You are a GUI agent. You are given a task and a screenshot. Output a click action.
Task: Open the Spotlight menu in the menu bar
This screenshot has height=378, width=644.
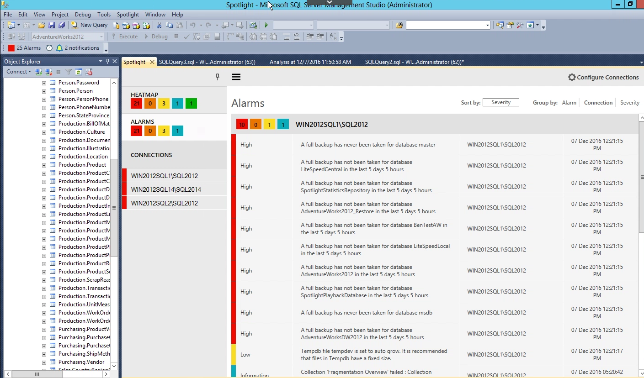coord(128,15)
